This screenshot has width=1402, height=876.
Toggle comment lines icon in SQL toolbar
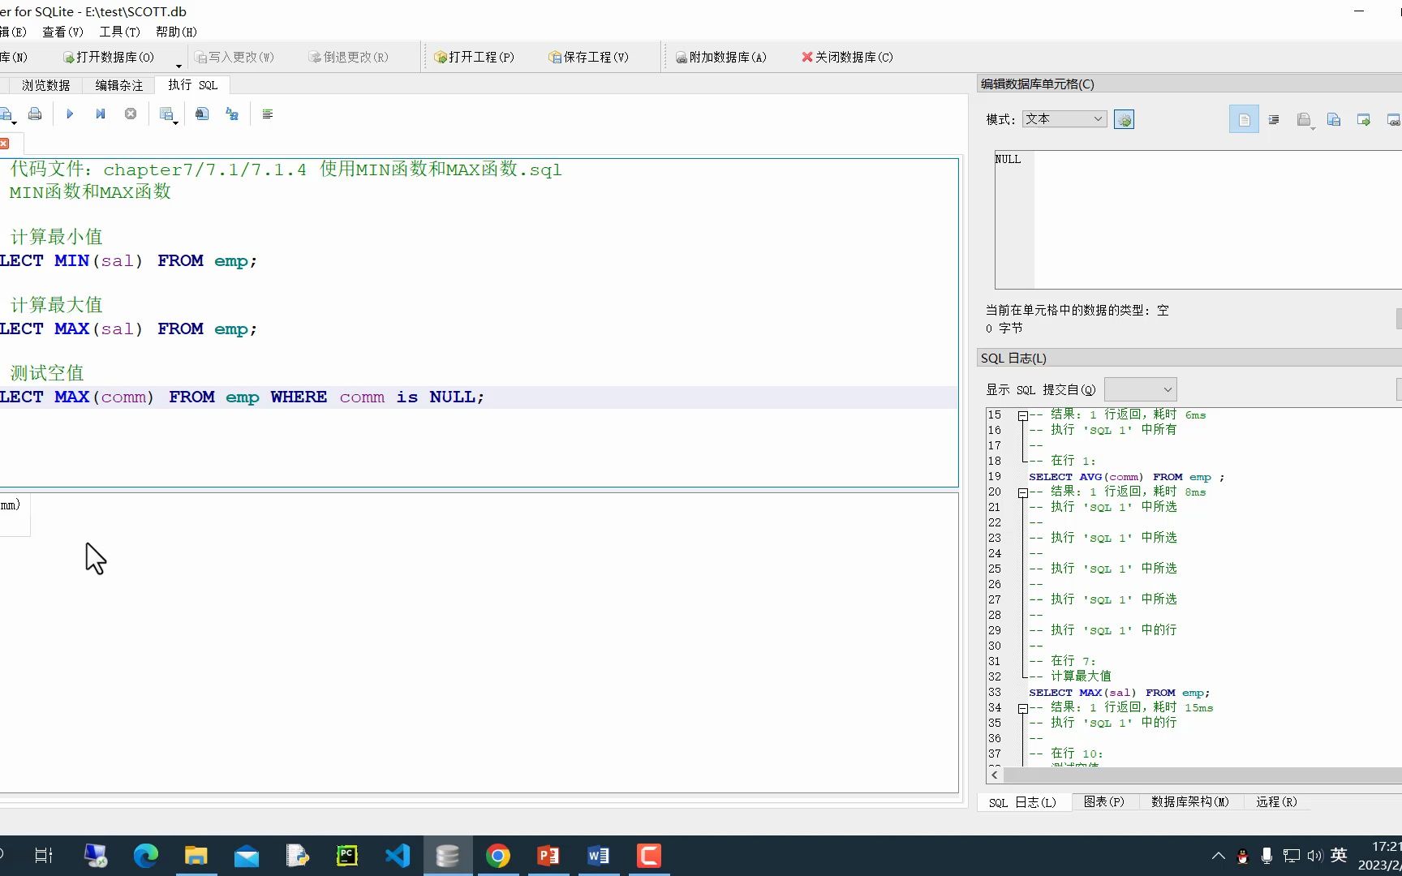click(268, 114)
